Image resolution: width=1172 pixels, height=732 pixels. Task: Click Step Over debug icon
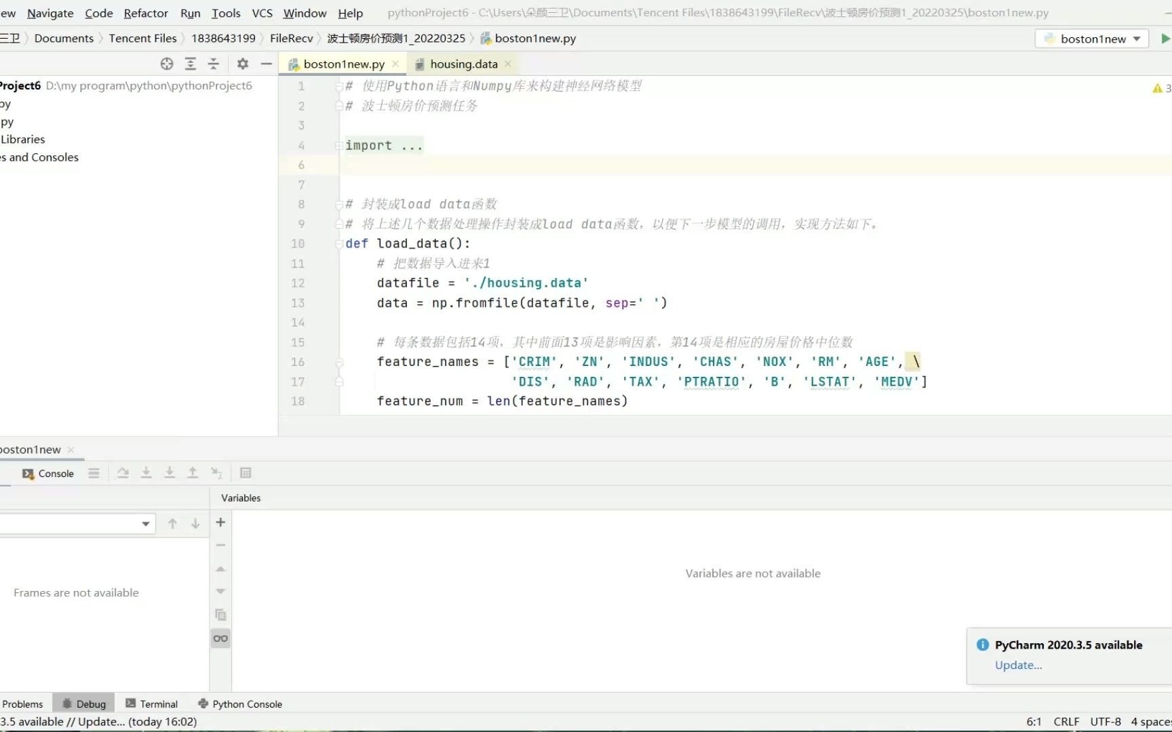point(123,473)
